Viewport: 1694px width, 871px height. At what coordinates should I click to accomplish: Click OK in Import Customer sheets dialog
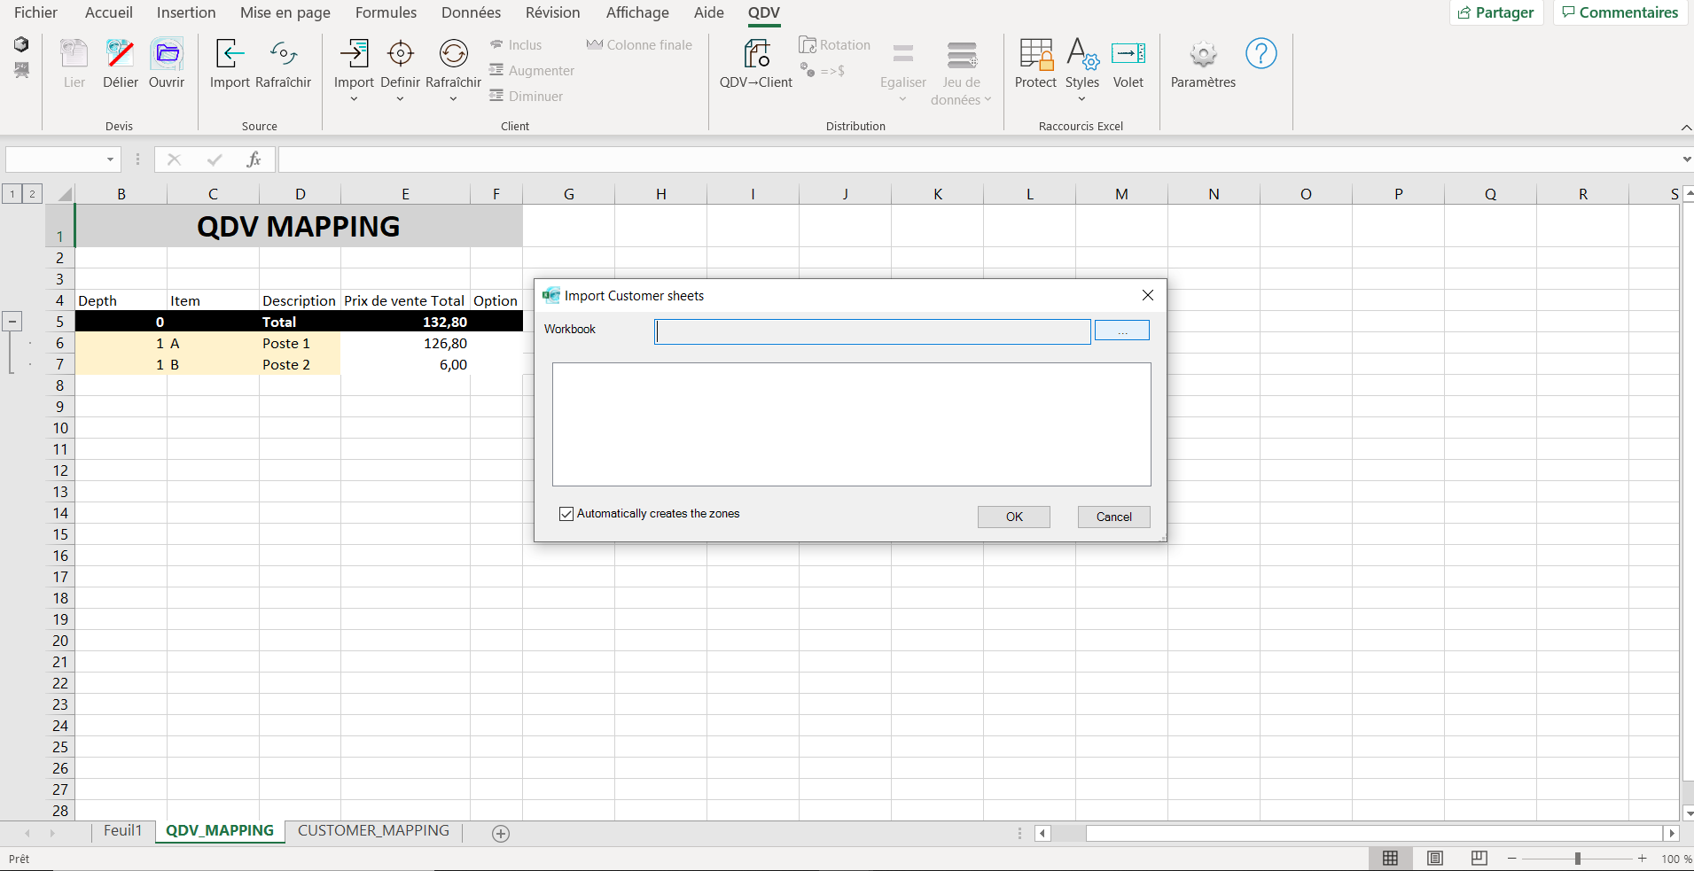[x=1014, y=517]
